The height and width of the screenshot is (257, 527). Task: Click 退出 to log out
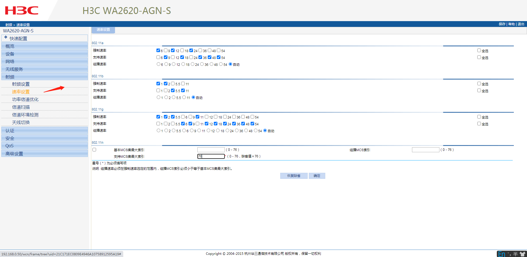point(521,24)
